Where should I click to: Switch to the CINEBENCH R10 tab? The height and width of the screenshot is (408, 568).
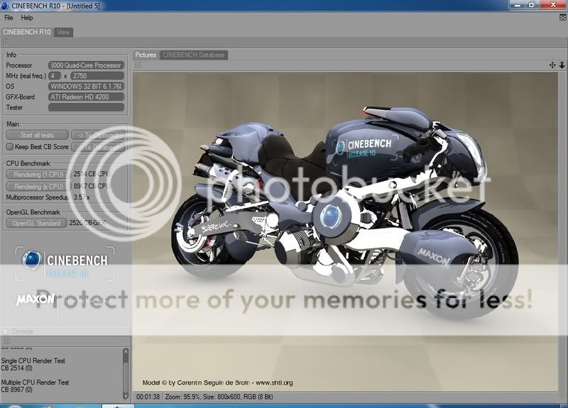pos(27,32)
